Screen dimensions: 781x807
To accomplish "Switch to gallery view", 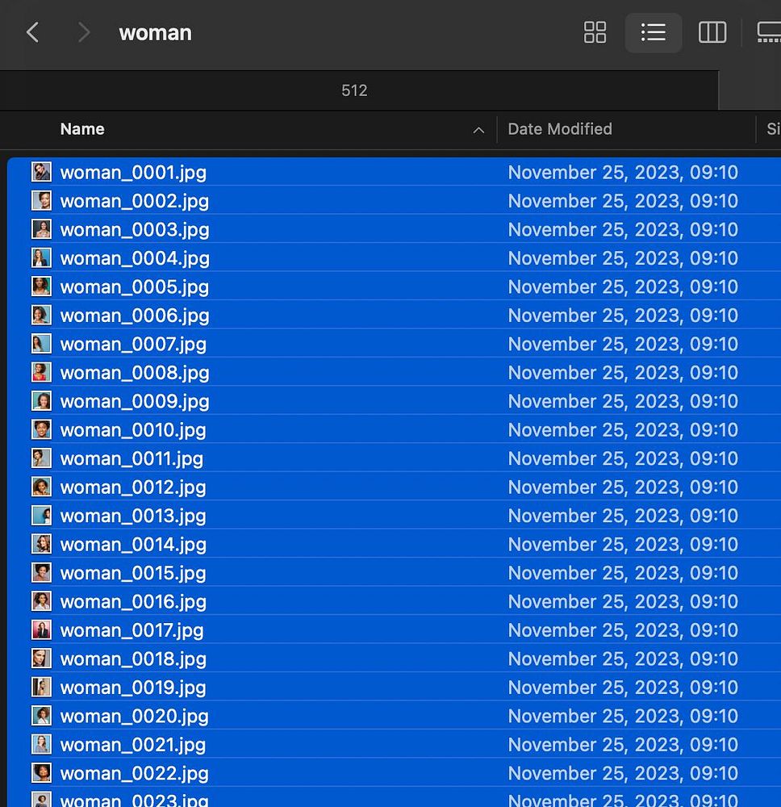I will point(769,32).
